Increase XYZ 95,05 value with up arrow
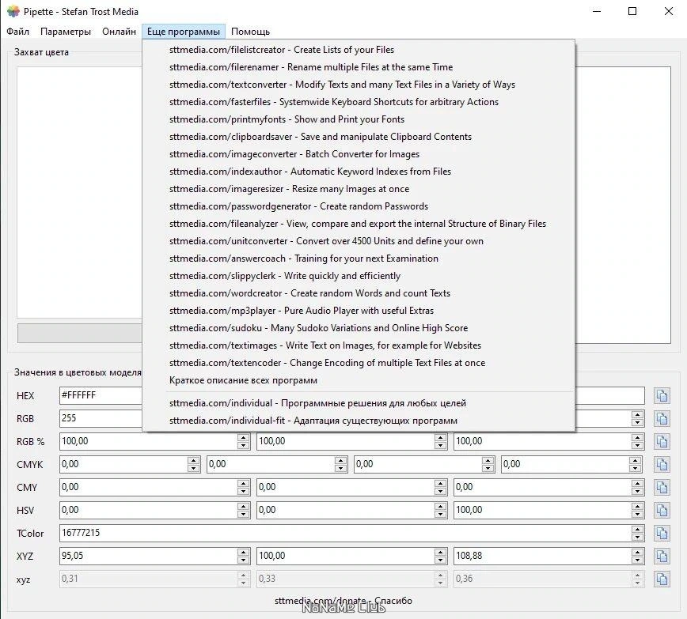This screenshot has height=619, width=687. click(x=244, y=552)
